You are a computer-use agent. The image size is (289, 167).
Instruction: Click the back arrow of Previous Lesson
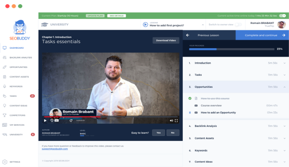pos(187,35)
